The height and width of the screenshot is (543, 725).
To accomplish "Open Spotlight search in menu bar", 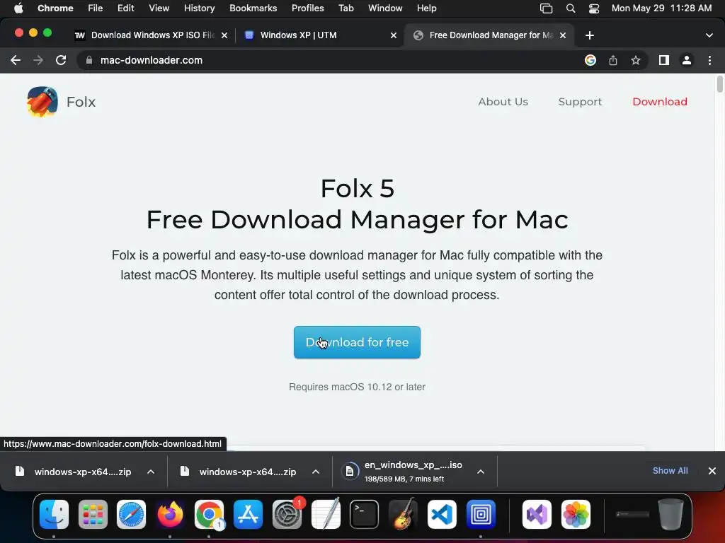I will coord(571,8).
